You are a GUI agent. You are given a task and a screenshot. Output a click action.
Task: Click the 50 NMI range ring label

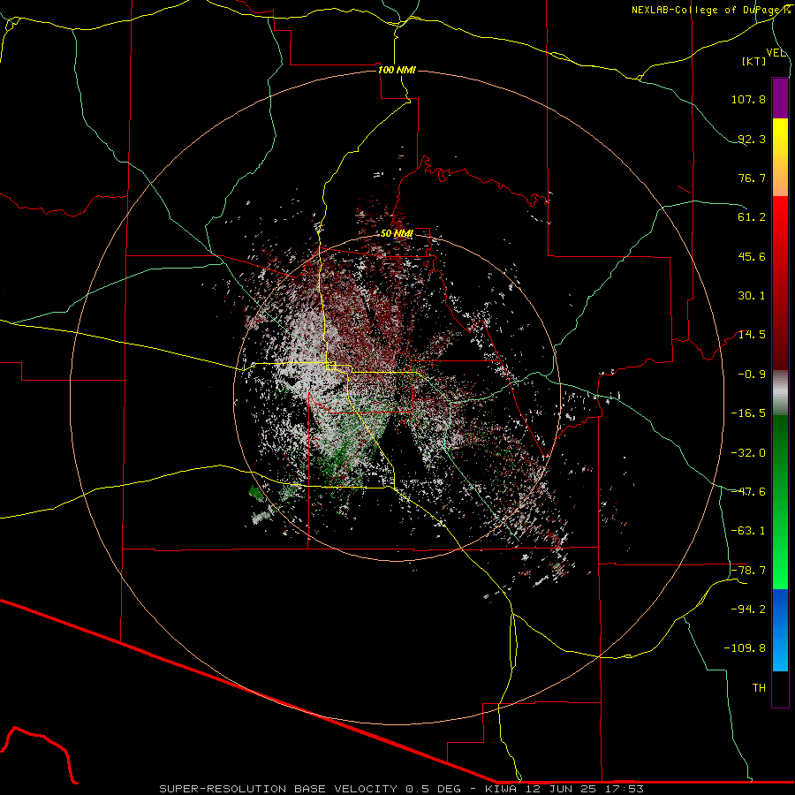point(397,233)
